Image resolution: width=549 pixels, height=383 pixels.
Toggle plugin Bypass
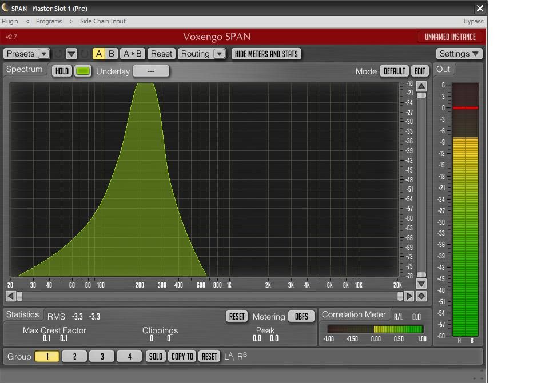point(474,21)
